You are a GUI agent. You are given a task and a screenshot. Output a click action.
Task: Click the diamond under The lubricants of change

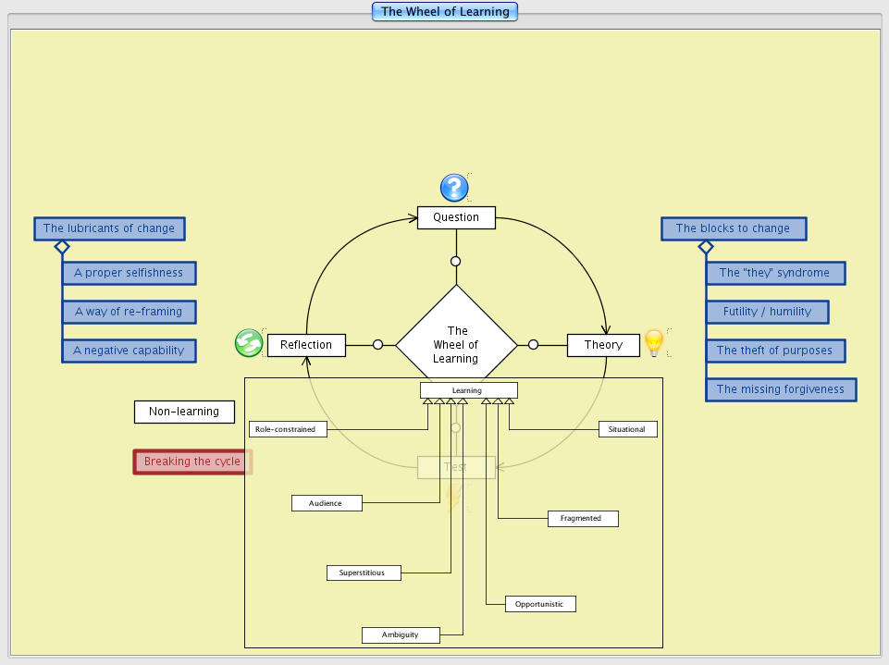pyautogui.click(x=62, y=247)
